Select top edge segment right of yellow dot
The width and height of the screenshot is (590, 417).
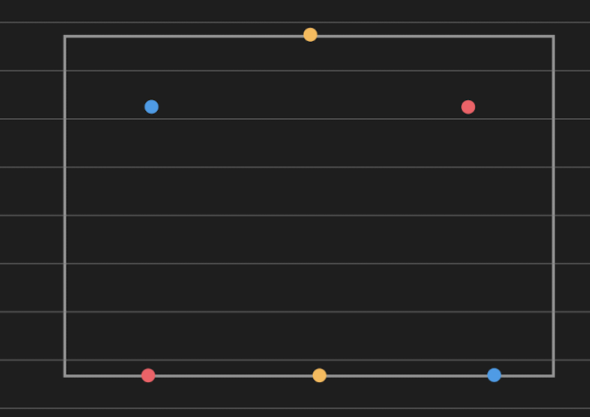pyautogui.click(x=436, y=37)
